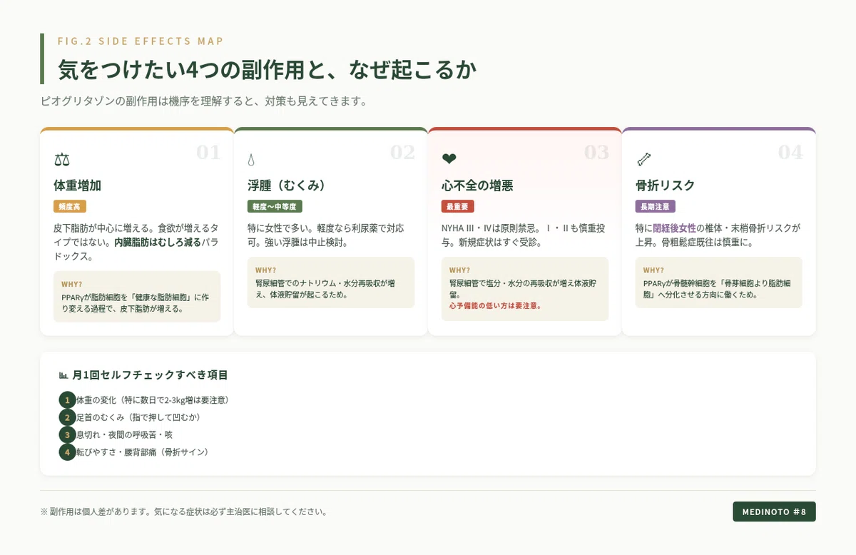Click the 頻度高 tag
This screenshot has height=555, width=856.
point(70,206)
